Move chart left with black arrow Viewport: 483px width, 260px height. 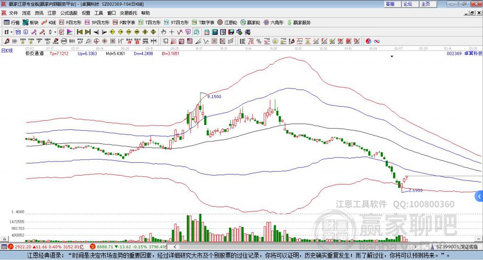click(x=96, y=32)
